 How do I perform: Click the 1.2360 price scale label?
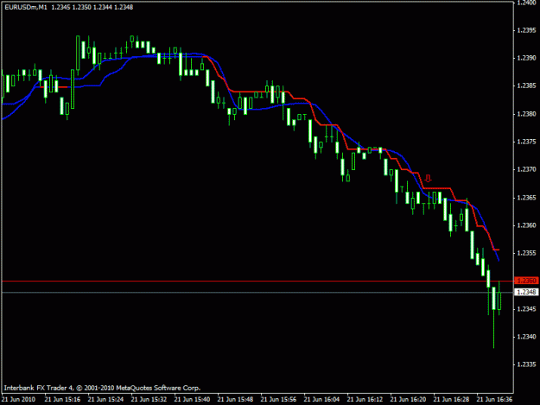(526, 225)
